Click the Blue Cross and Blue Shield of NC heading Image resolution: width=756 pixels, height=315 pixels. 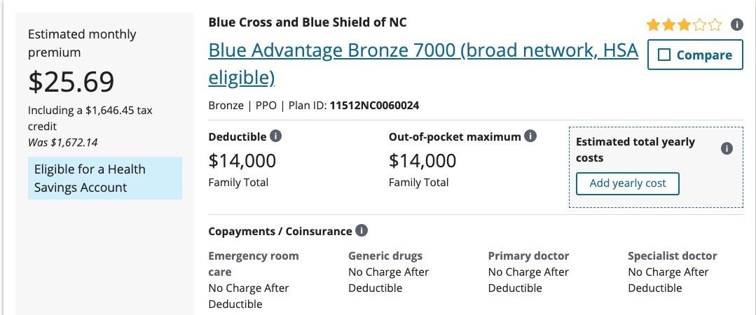coord(308,22)
